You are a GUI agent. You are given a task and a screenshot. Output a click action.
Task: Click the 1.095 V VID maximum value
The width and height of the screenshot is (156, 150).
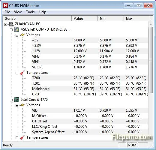coord(131,110)
